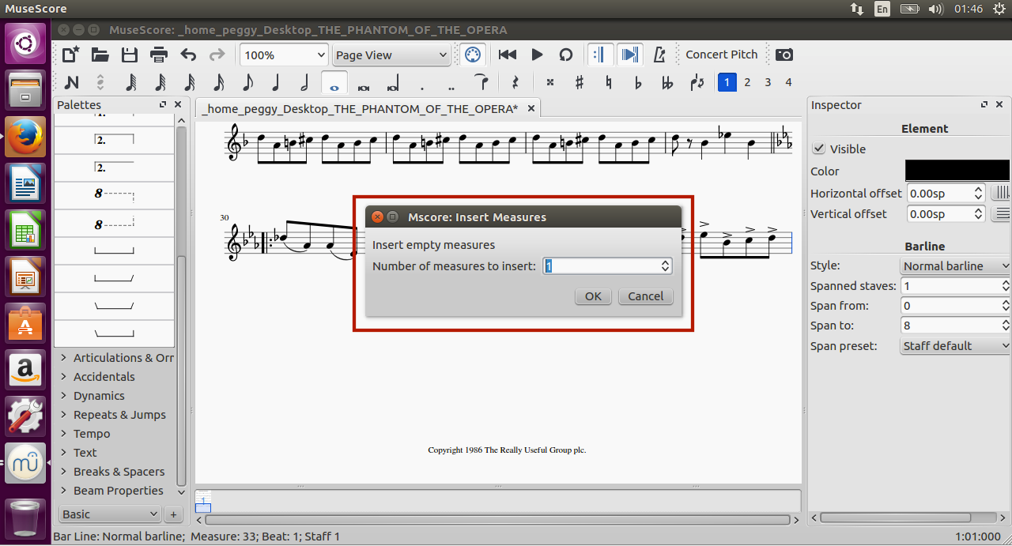1012x546 pixels.
Task: Toggle pan score during playback
Action: pos(629,55)
